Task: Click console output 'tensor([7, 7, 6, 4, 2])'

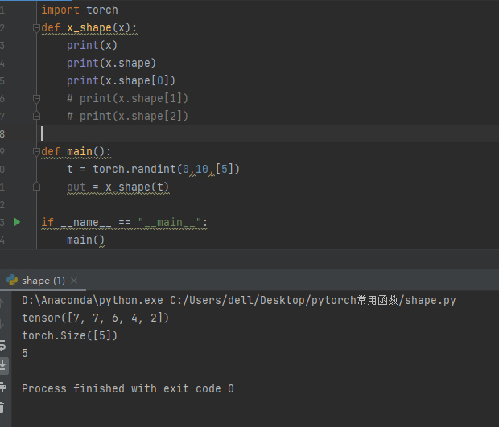Action: point(96,318)
